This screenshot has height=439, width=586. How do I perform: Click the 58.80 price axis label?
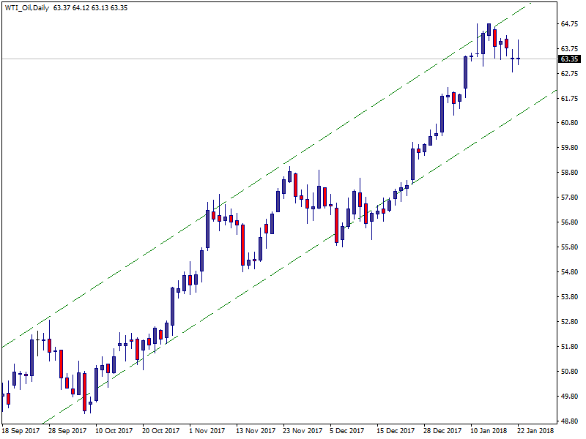569,173
